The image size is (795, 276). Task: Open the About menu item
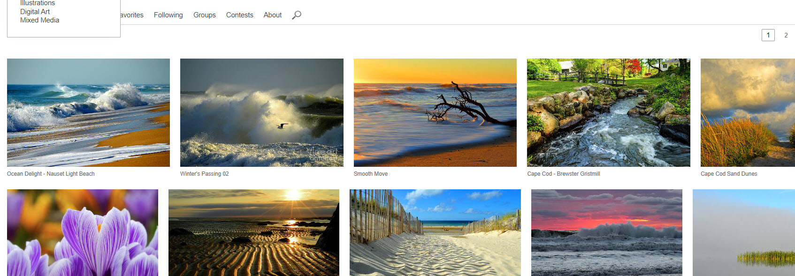point(273,15)
